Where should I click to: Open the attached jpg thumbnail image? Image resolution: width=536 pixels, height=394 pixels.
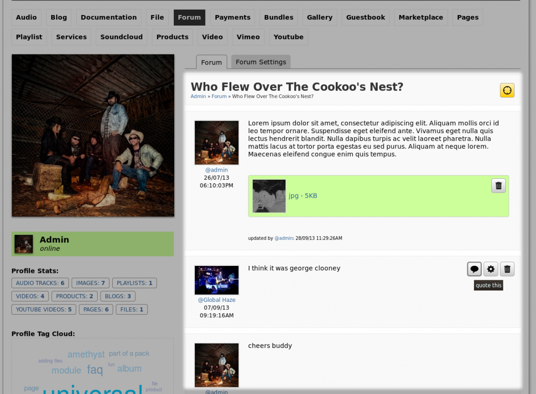pos(269,196)
